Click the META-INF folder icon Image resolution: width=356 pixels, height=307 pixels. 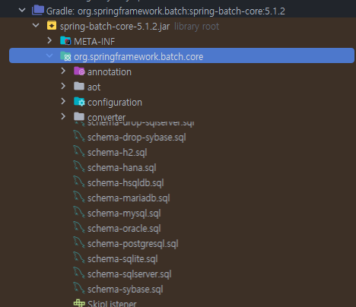[65, 41]
